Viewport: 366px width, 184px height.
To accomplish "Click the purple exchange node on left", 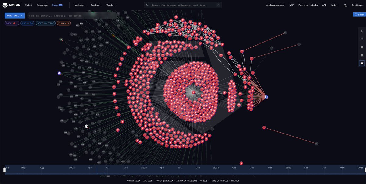I will click(x=59, y=74).
